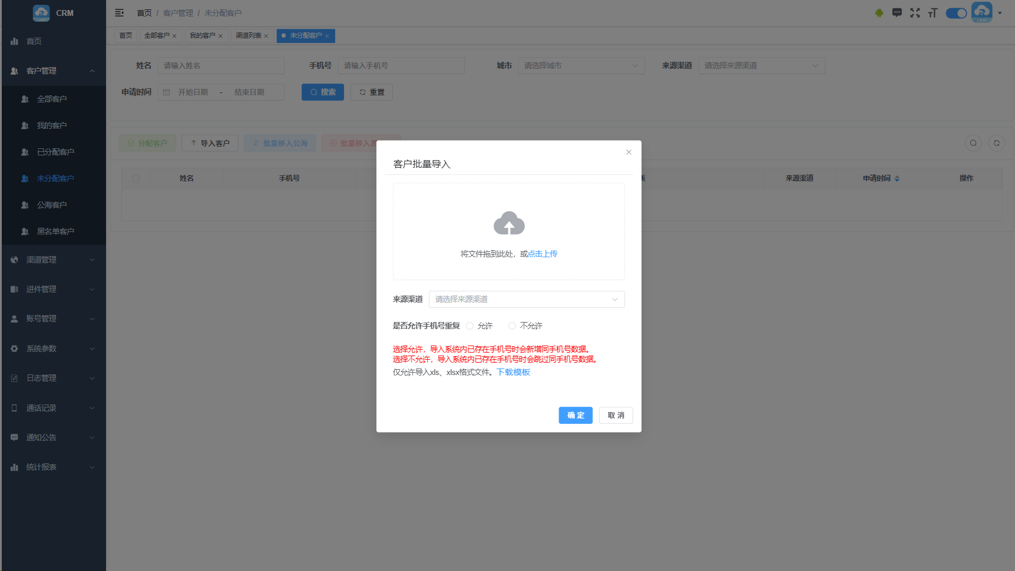Download the template via 下载模板 link

tap(513, 372)
